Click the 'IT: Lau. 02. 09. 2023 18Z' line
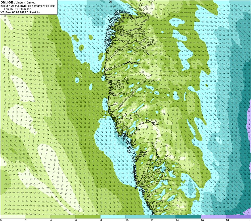Image resolution: width=251 pixels, height=222 pixels. coord(16,9)
